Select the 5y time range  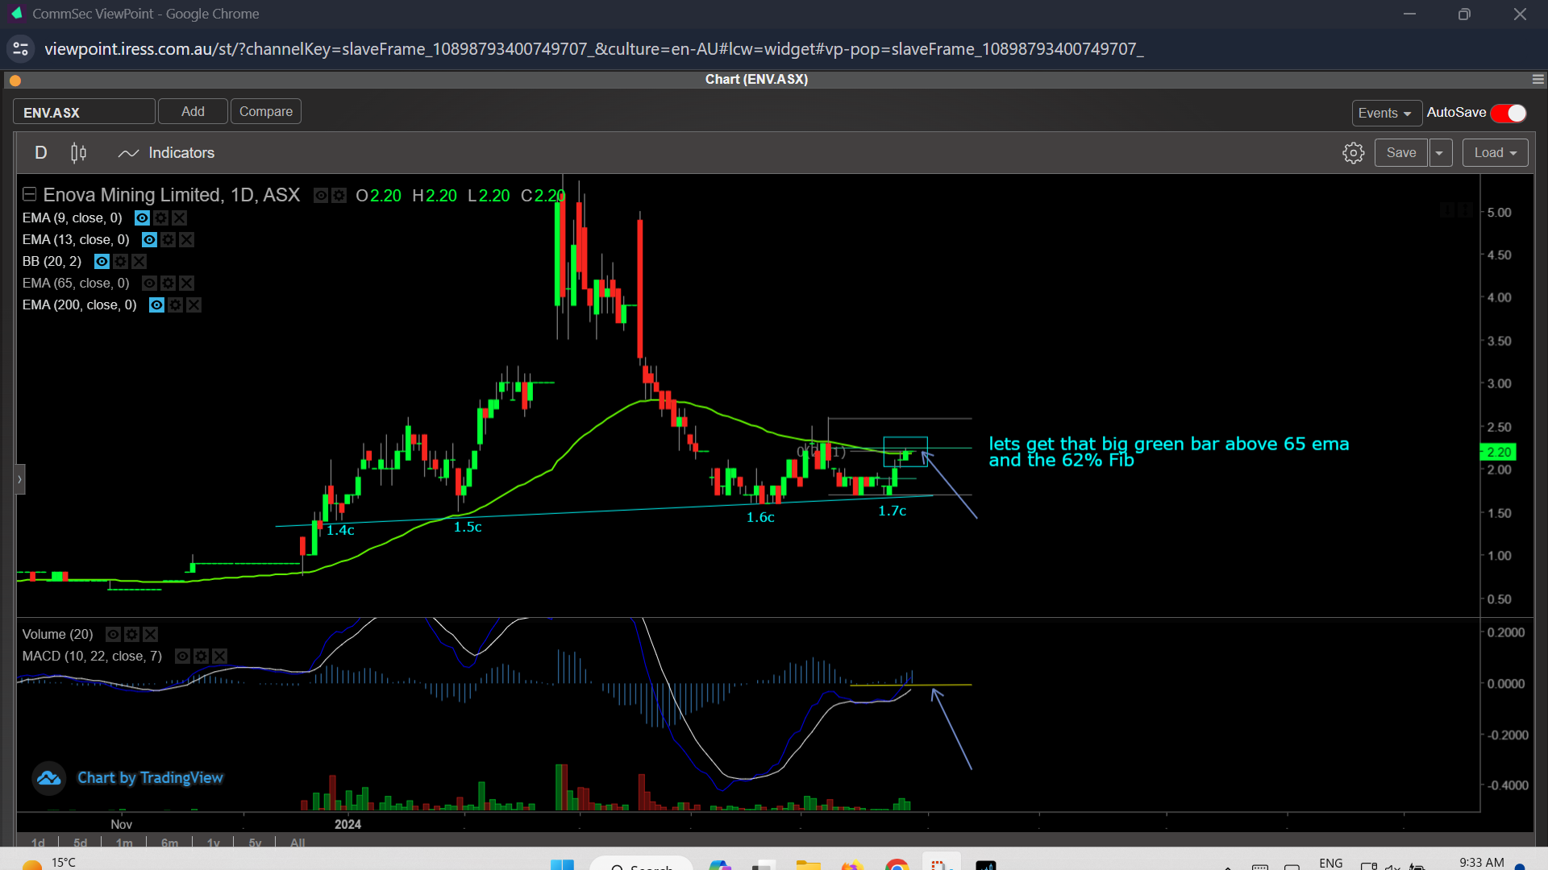(x=255, y=843)
